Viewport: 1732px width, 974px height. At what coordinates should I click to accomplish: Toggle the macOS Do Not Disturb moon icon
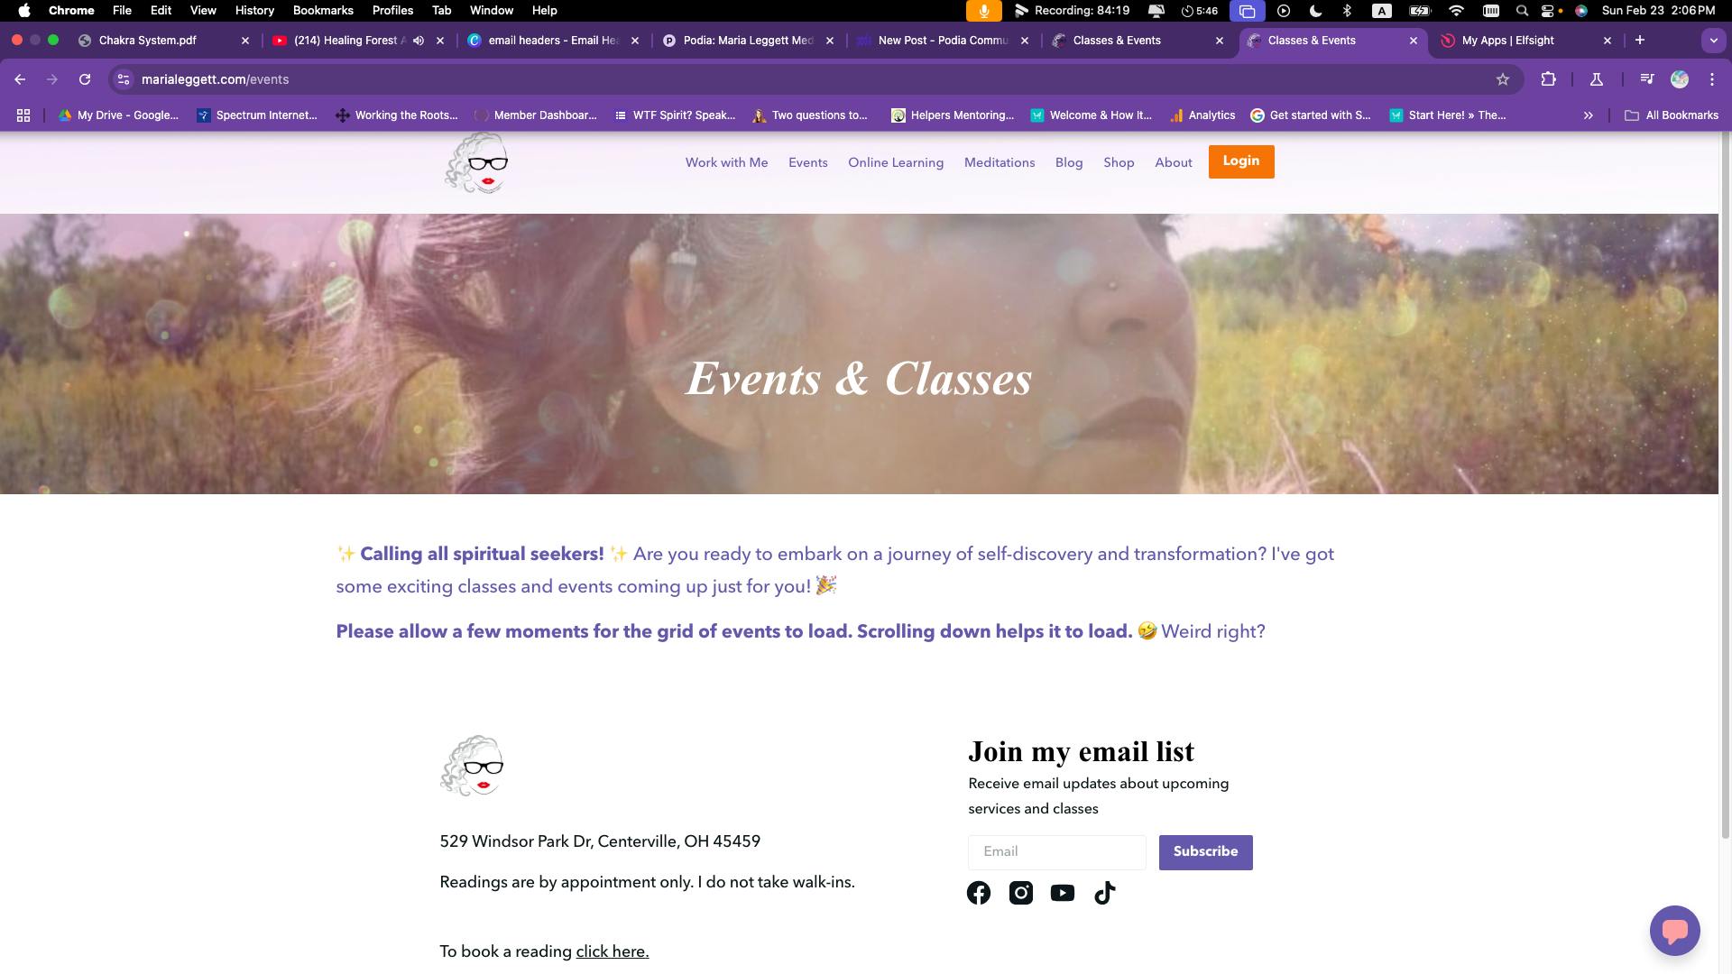click(1316, 11)
